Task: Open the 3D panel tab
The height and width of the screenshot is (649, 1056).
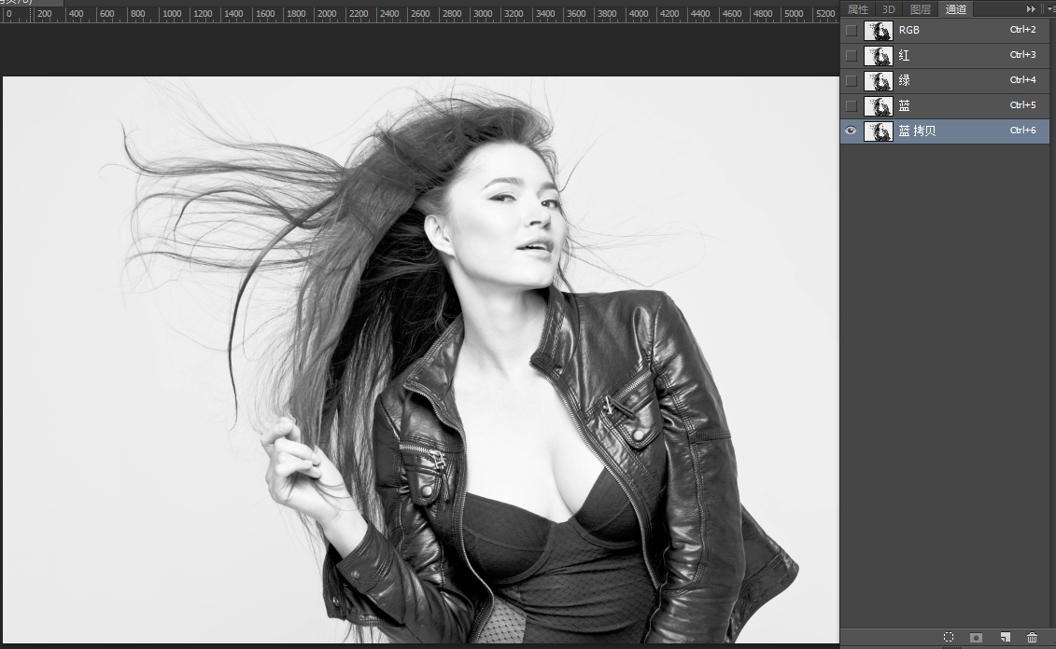Action: (888, 9)
